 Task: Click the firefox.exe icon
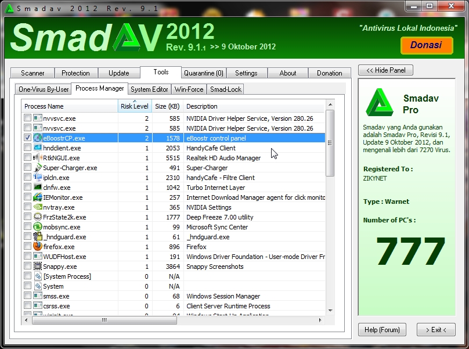pos(37,246)
